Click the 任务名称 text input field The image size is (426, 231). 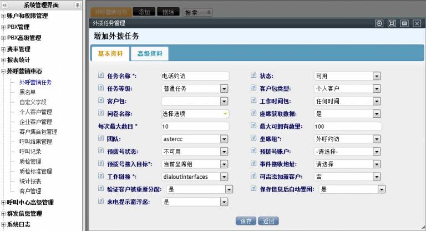(x=195, y=76)
